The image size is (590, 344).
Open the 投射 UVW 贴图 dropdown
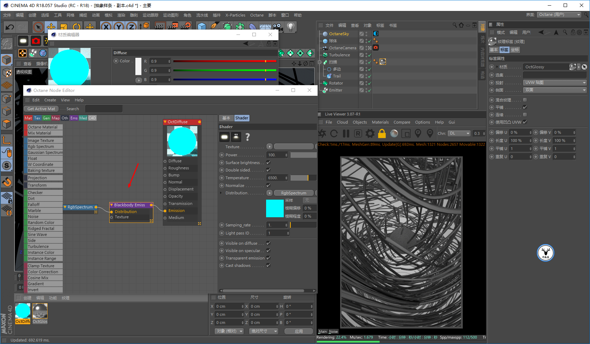point(555,83)
